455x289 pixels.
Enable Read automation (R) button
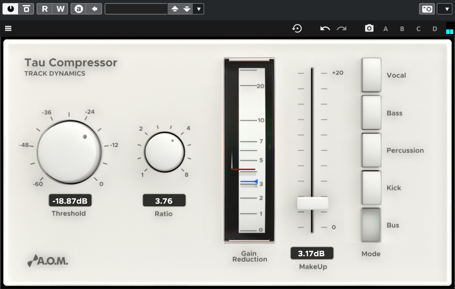pos(45,9)
